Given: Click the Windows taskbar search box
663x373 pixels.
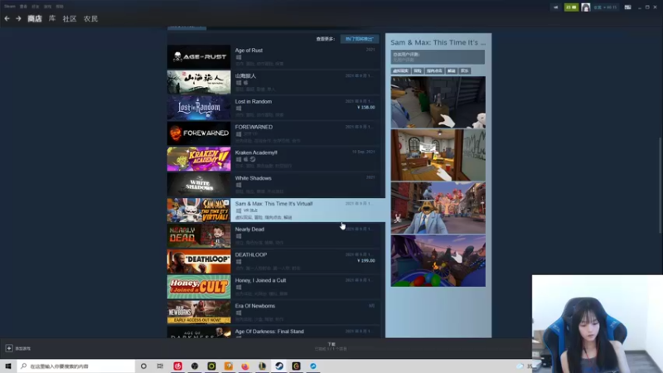Looking at the screenshot, I should pos(76,366).
